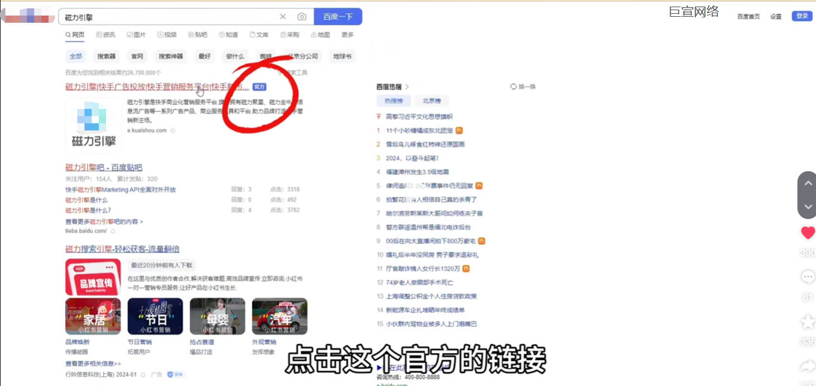Open hot search 厅官敲诈情人女行长1320万

point(423,269)
